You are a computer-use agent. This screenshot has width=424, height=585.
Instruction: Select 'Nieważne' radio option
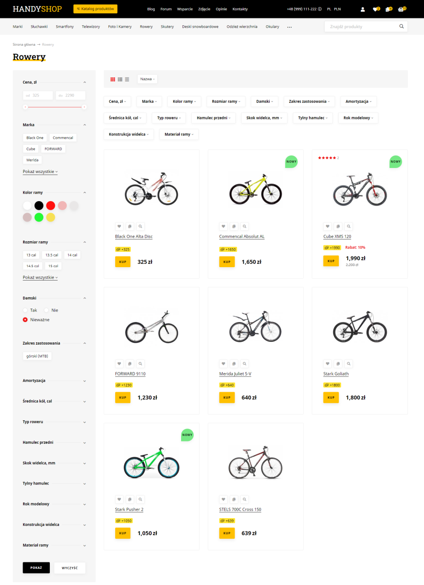[26, 320]
